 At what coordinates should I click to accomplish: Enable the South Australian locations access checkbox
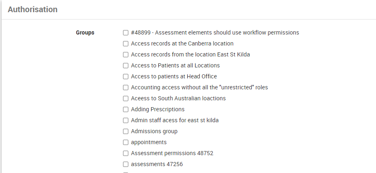tap(126, 98)
